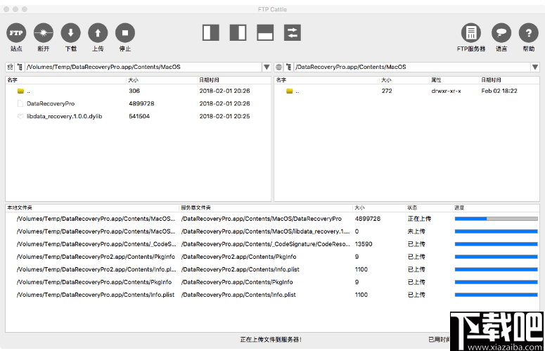545x351 pixels.
Task: Sort local files by 大小 column
Action: point(133,80)
